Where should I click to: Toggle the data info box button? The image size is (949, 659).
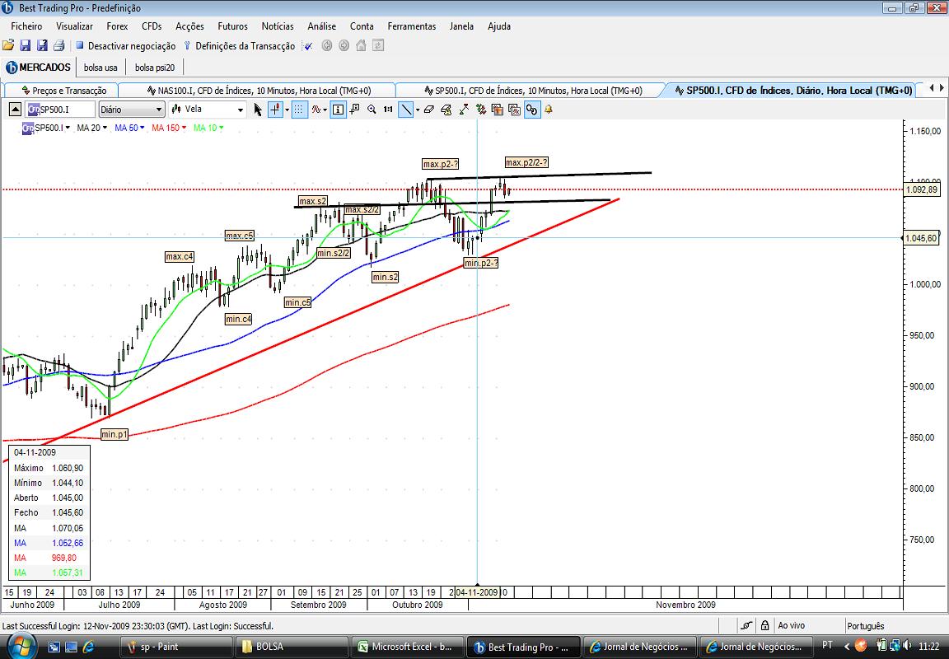(x=339, y=110)
